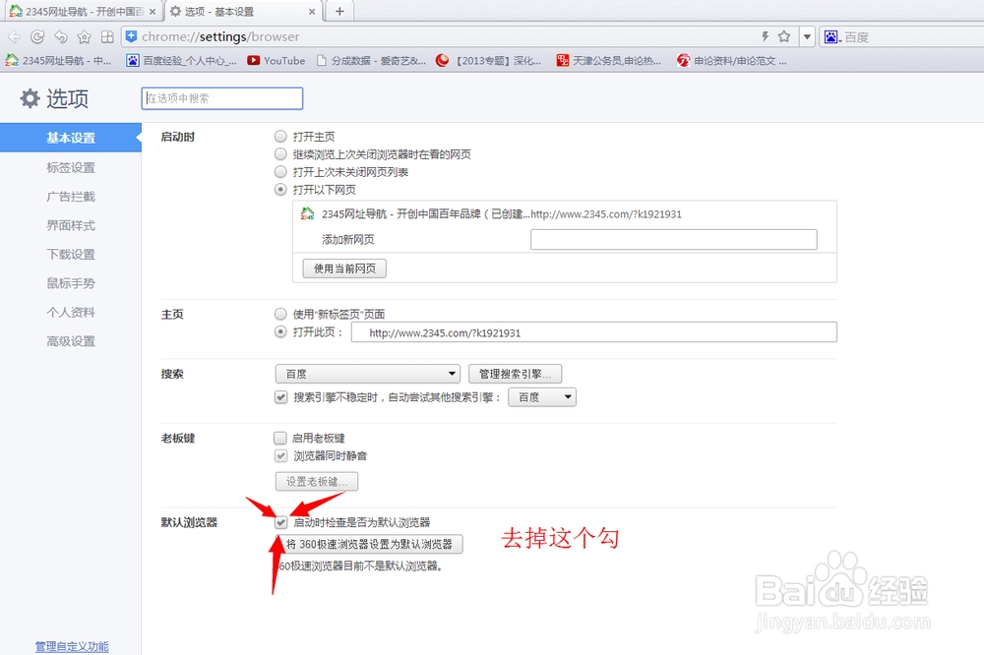This screenshot has height=655, width=984.
Task: Select the 打开此页 radio button
Action: (x=280, y=331)
